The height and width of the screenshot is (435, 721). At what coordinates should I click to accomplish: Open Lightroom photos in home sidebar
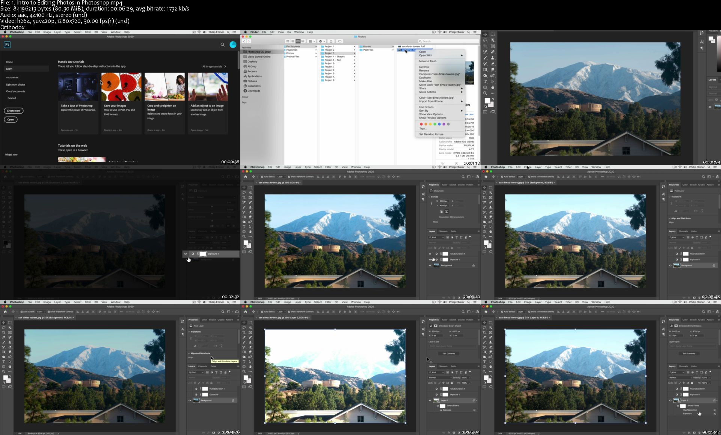click(x=15, y=85)
